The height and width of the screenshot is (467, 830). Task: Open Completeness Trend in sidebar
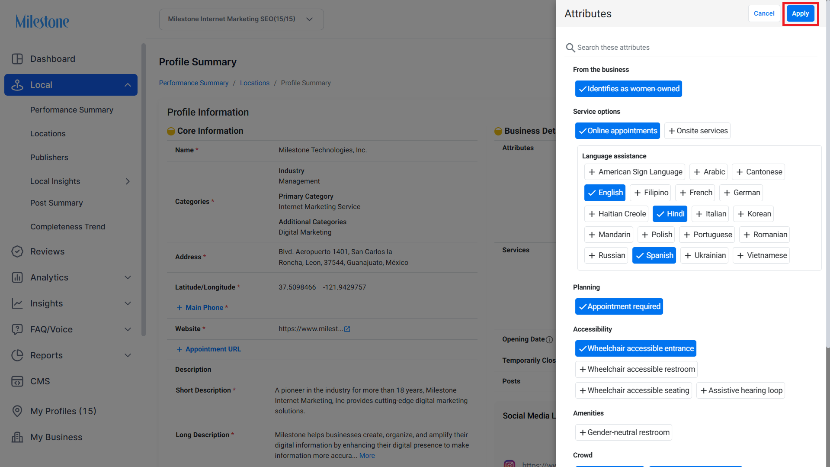click(x=68, y=227)
